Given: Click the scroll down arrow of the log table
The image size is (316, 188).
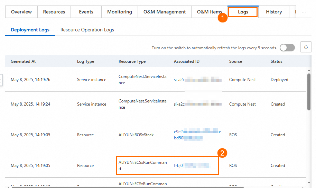Looking at the screenshot, I should point(309,182).
